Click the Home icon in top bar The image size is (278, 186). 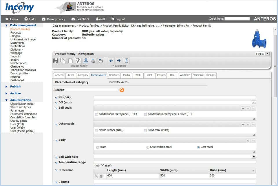click(x=7, y=19)
